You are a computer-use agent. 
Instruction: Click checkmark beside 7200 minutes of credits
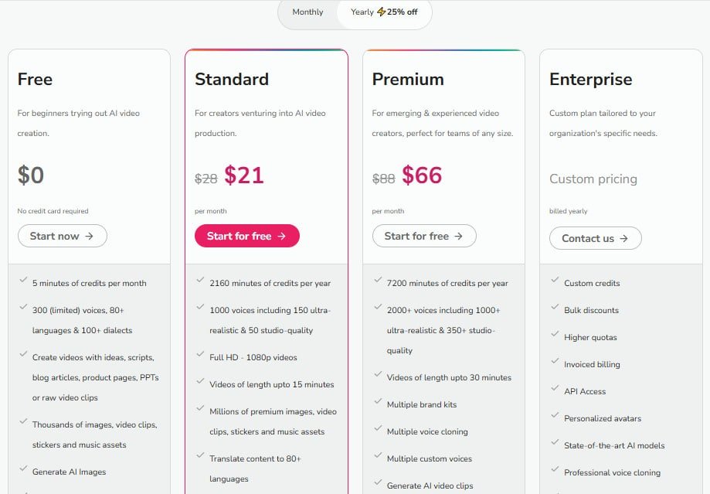click(x=378, y=280)
